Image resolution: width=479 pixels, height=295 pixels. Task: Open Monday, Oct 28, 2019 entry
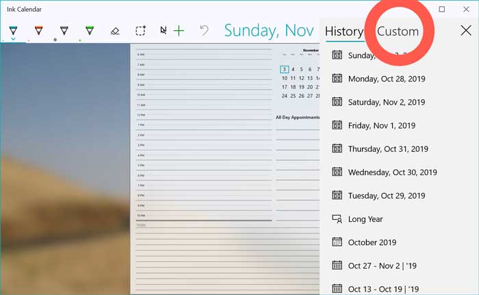point(387,79)
